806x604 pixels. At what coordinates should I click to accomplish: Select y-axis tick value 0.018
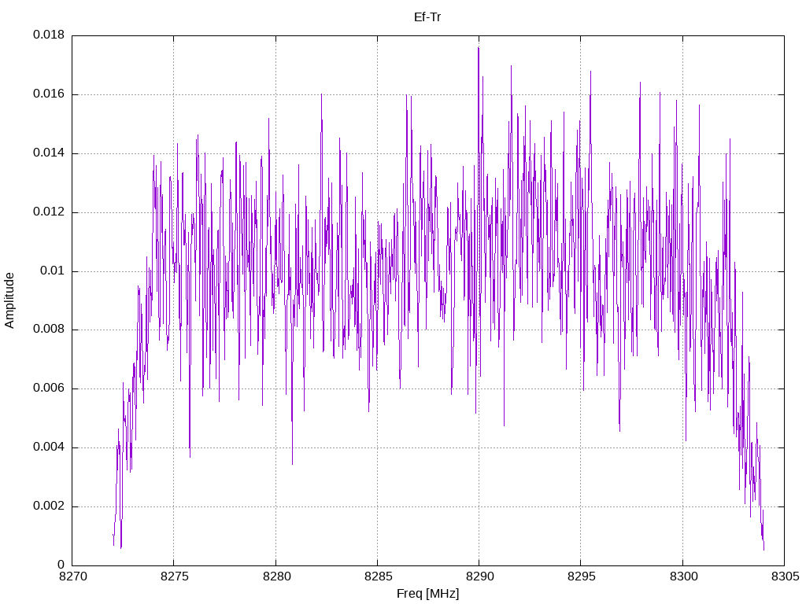[x=49, y=35]
